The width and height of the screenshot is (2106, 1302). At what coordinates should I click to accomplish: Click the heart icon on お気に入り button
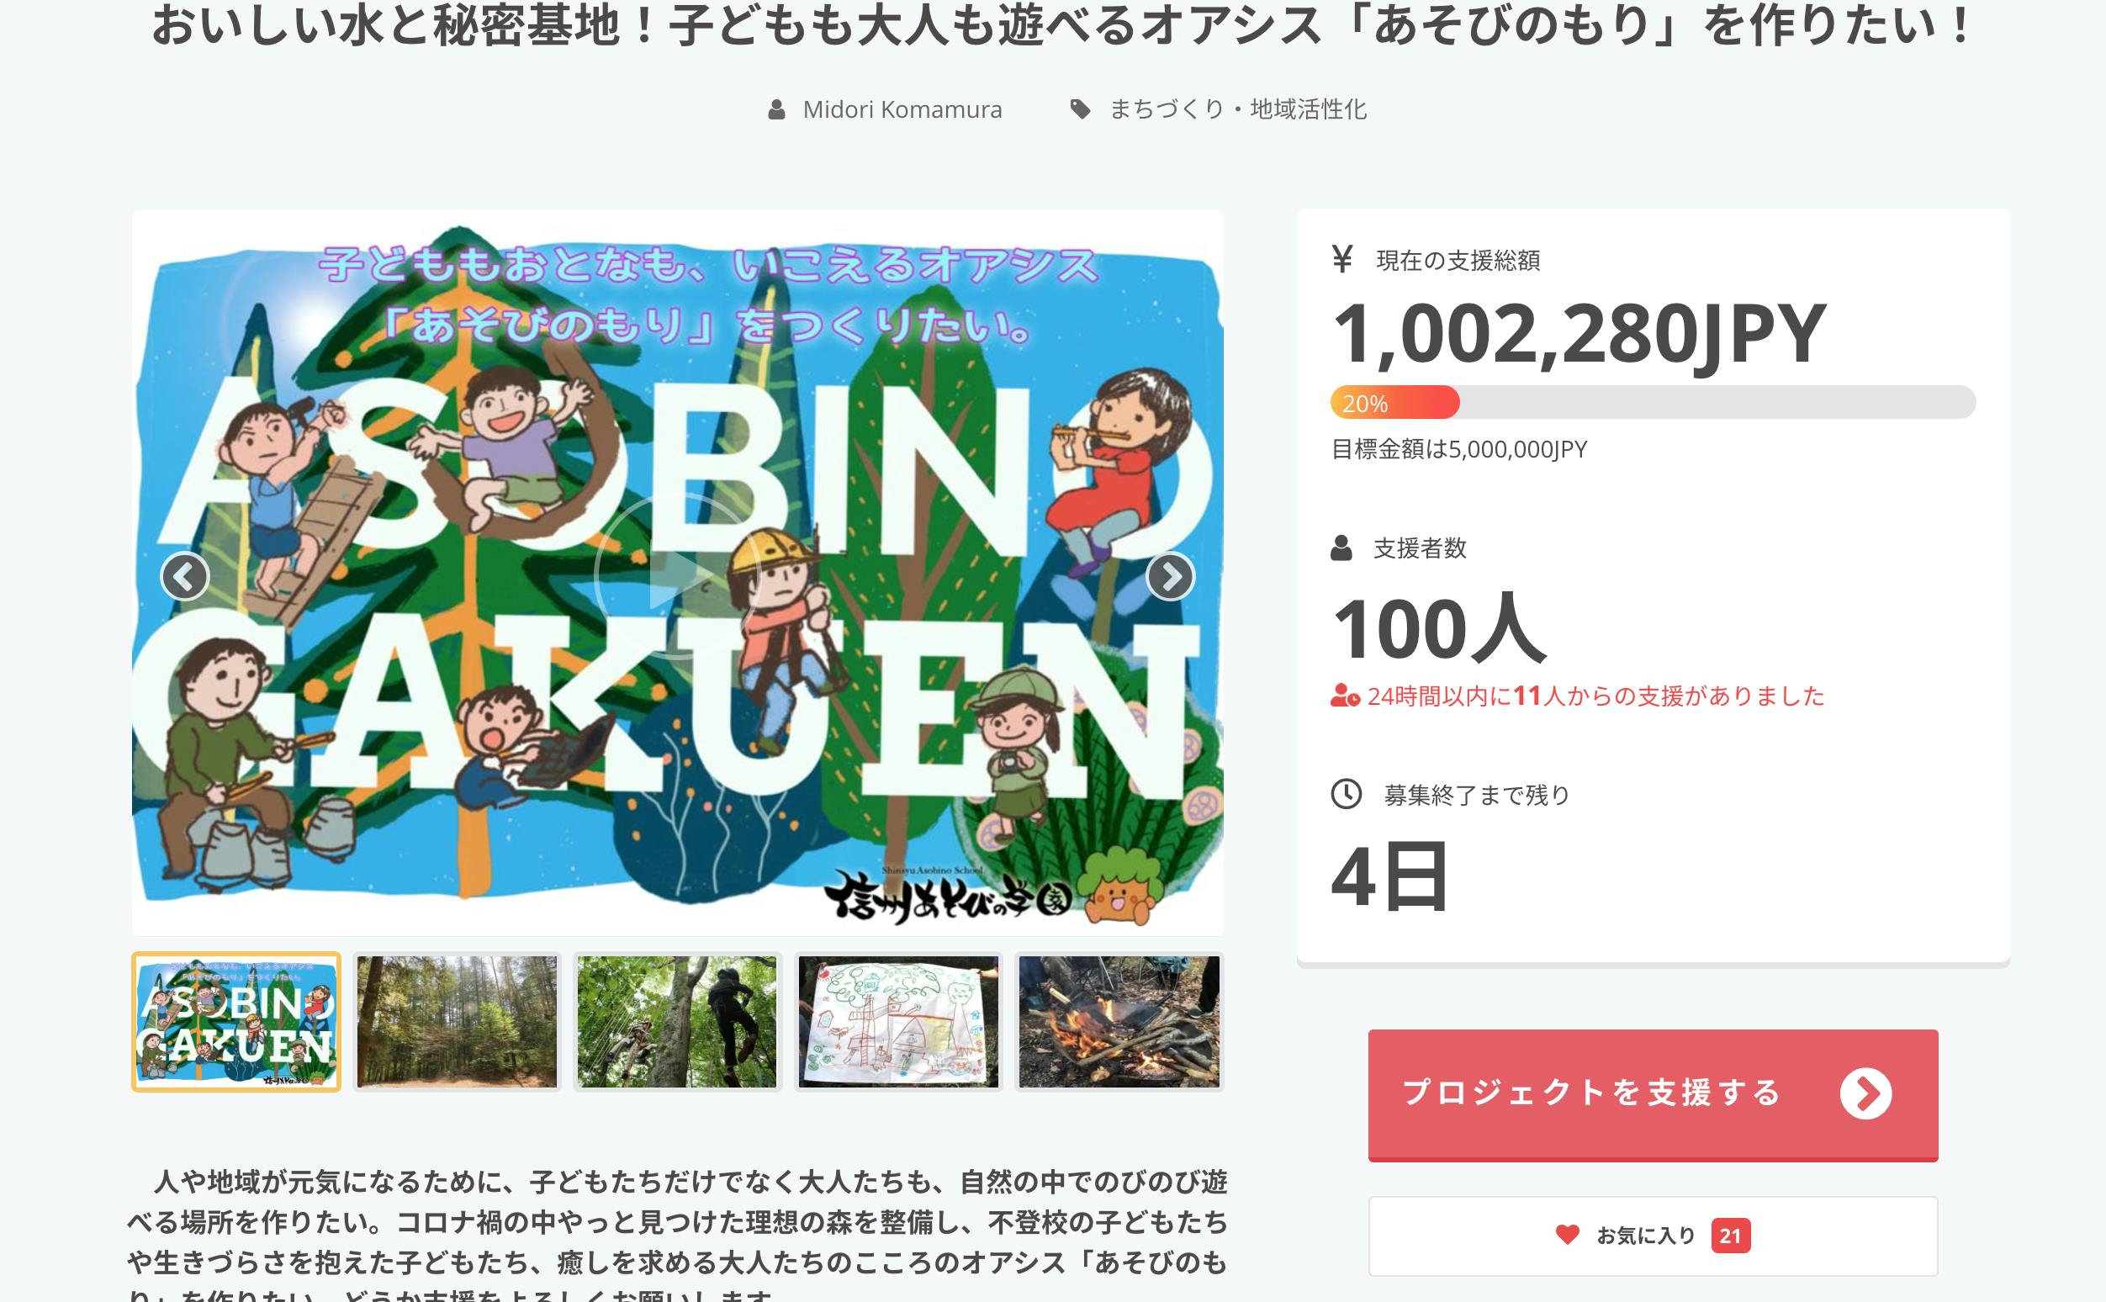pos(1568,1235)
